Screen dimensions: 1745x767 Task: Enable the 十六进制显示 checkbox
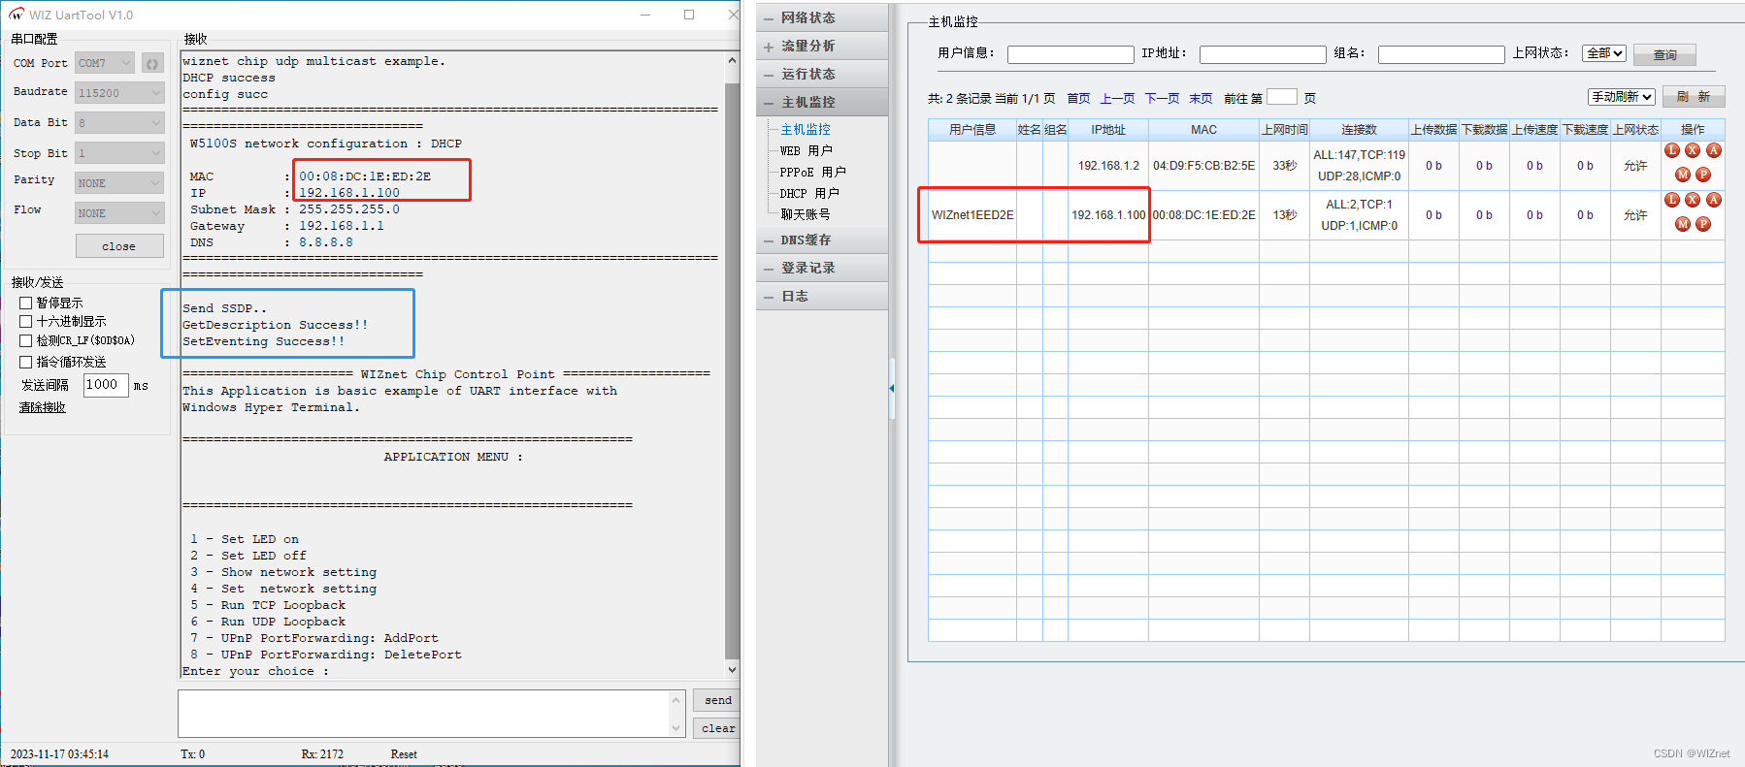[x=26, y=321]
